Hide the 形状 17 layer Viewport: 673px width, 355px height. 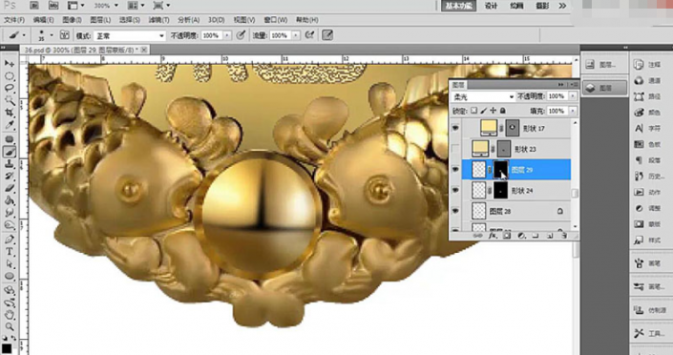[455, 128]
